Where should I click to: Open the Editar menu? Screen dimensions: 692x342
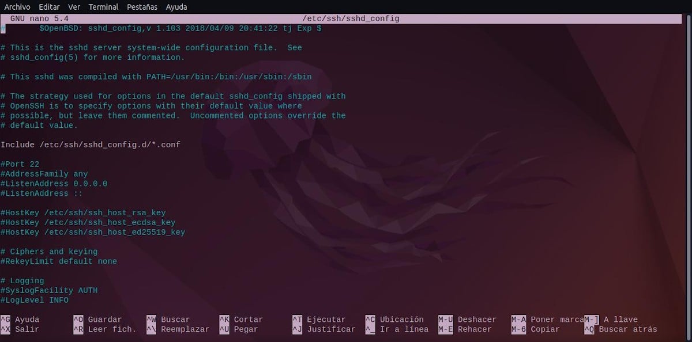(x=49, y=7)
